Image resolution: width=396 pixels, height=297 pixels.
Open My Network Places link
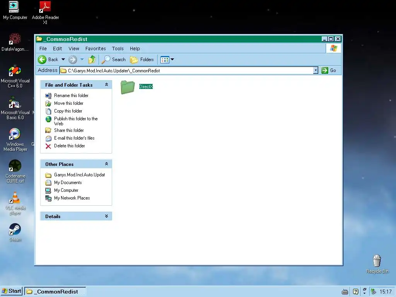(x=72, y=198)
